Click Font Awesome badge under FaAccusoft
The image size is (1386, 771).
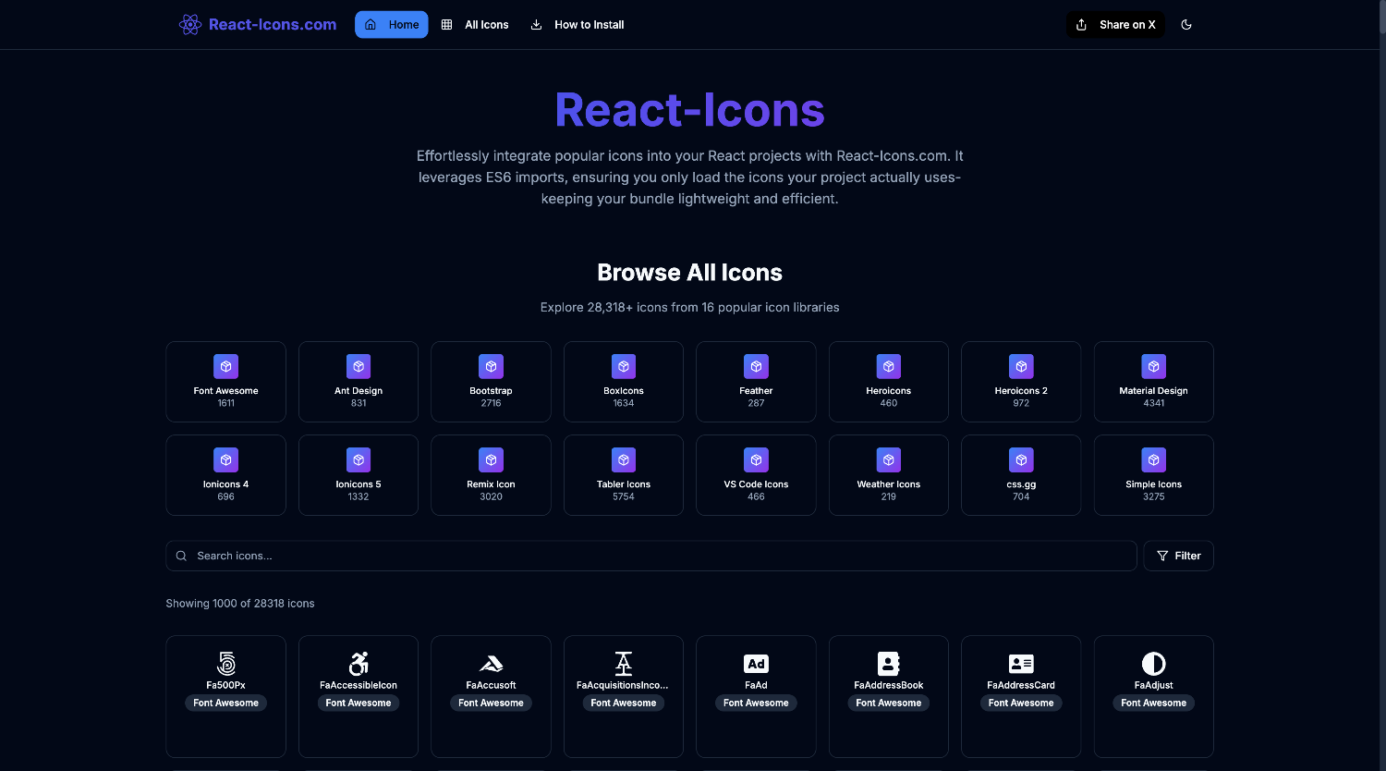[x=492, y=703]
